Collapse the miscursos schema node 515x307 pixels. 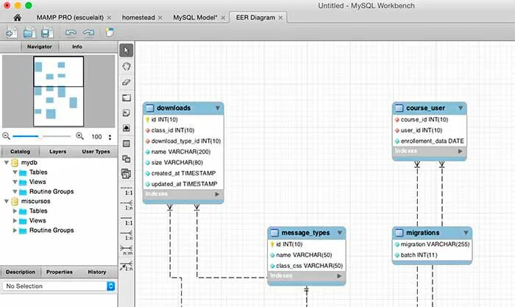point(6,201)
